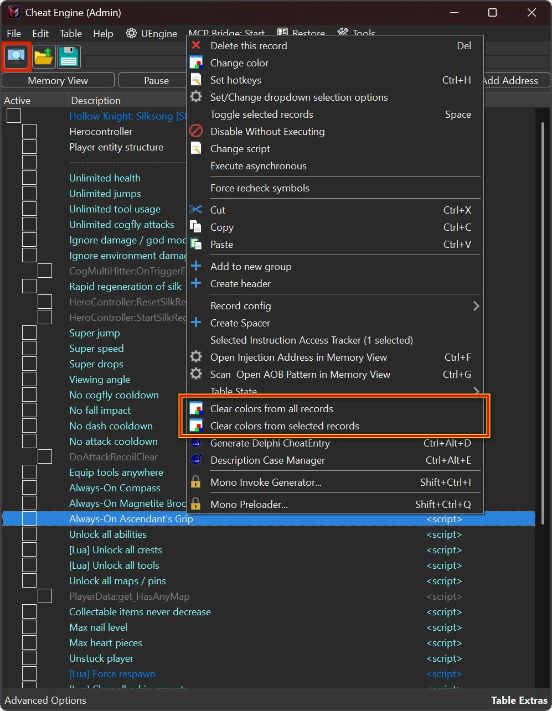Image resolution: width=552 pixels, height=711 pixels.
Task: Select the Unstuck player record
Action: (101, 658)
